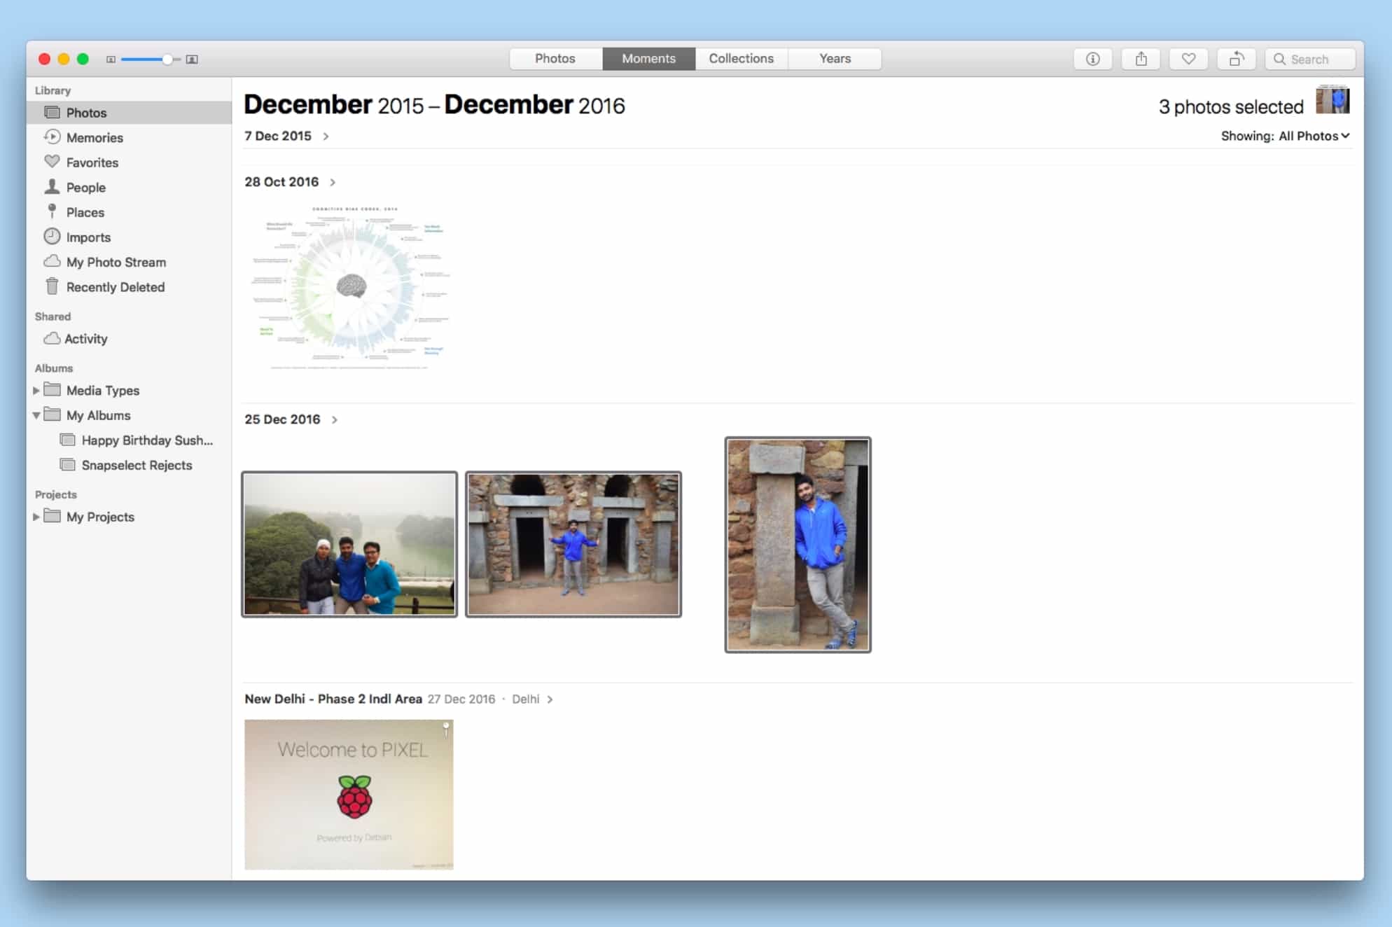This screenshot has width=1392, height=927.
Task: Expand the My Projects disclosure triangle
Action: pyautogui.click(x=36, y=517)
